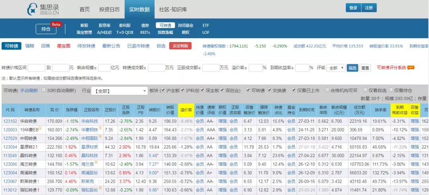Screen dimensions: 429x195
Task: Tick the 合格机构可买 checkbox
Action: pos(327,90)
